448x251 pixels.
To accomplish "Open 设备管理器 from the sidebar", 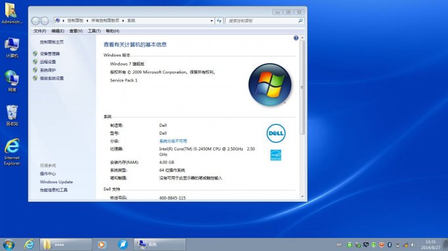I will click(x=50, y=54).
